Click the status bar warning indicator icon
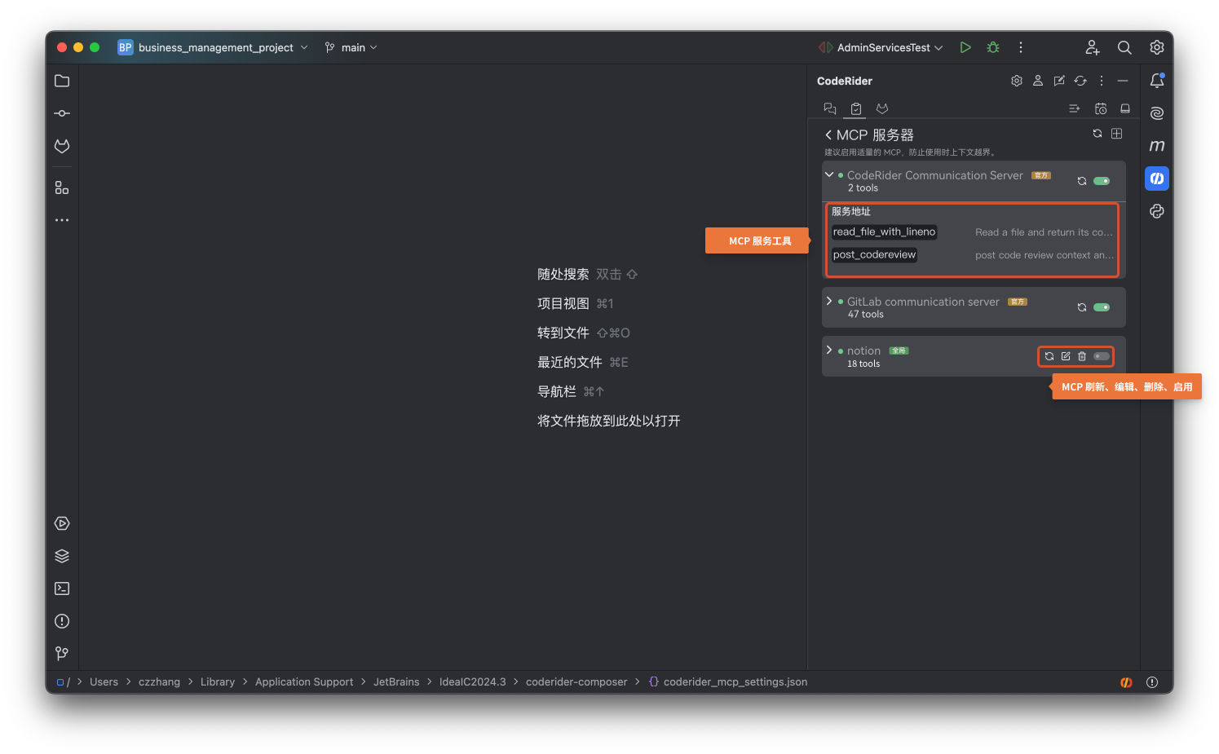Viewport: 1219px width, 754px height. point(1152,682)
